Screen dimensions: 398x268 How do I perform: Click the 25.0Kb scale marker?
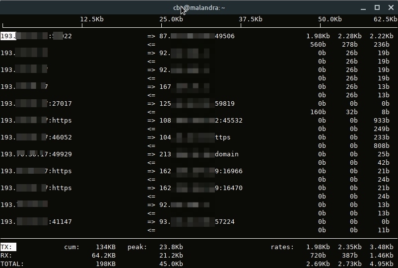[x=171, y=19]
